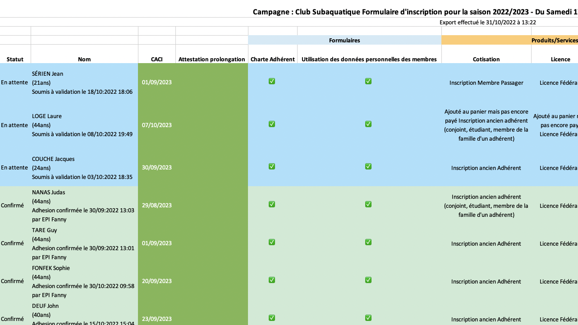Select the Inscription Membre Passager cell
The width and height of the screenshot is (578, 325).
(x=486, y=83)
